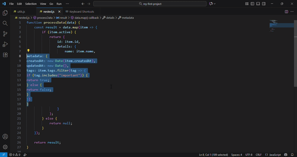Open the Edit menu
Image resolution: width=297 pixels, height=157 pixels.
[19, 4]
